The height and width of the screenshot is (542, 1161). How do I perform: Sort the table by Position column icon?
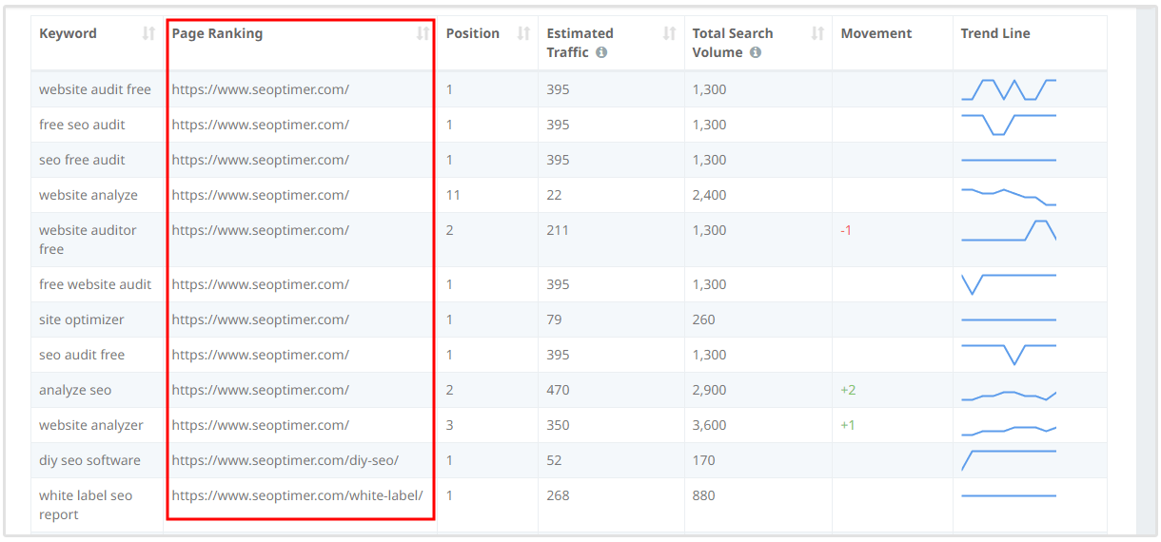tap(523, 33)
